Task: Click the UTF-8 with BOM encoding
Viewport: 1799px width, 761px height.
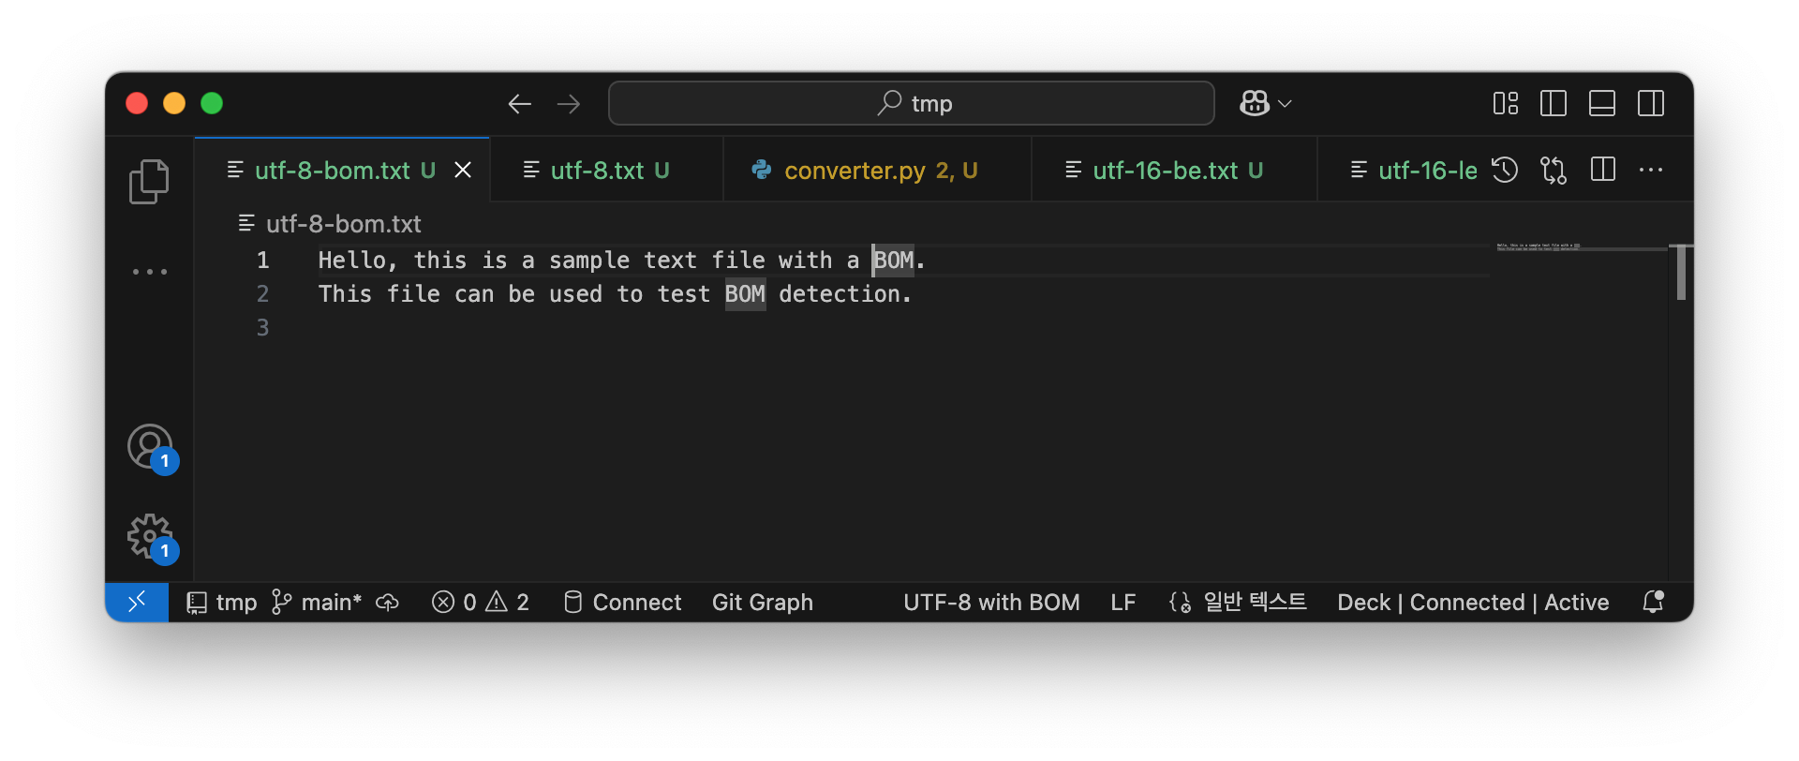Action: pyautogui.click(x=991, y=602)
